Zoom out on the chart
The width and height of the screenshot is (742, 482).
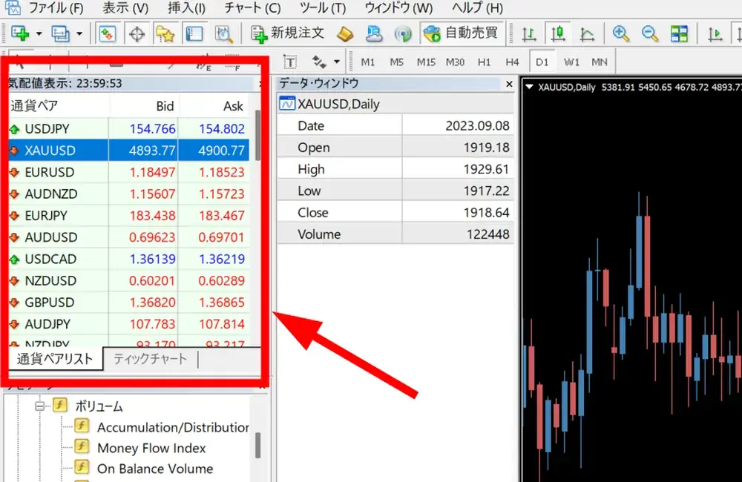click(649, 33)
